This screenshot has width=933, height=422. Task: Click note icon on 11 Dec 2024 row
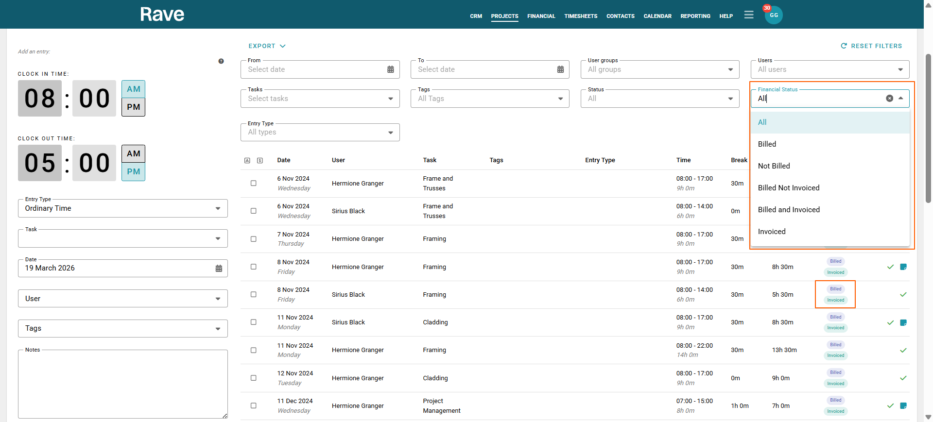903,405
